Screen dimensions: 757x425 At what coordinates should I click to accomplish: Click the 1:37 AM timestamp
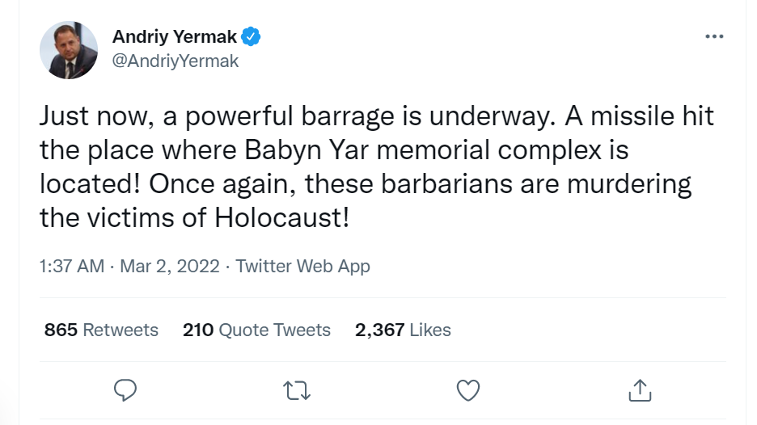(72, 267)
